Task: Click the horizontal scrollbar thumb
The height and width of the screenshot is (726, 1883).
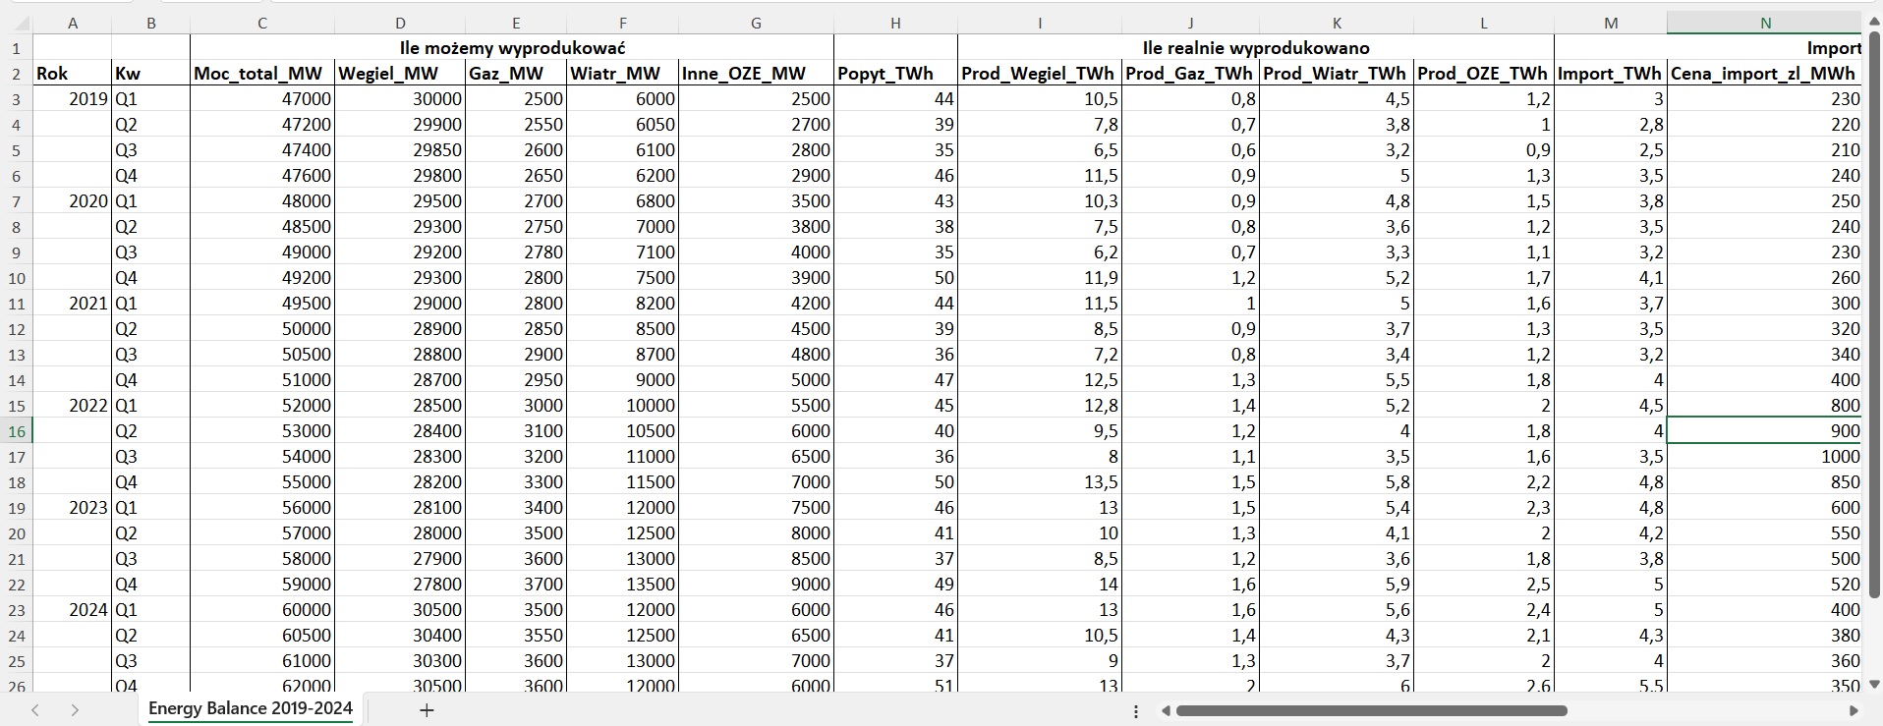Action: pyautogui.click(x=1371, y=710)
